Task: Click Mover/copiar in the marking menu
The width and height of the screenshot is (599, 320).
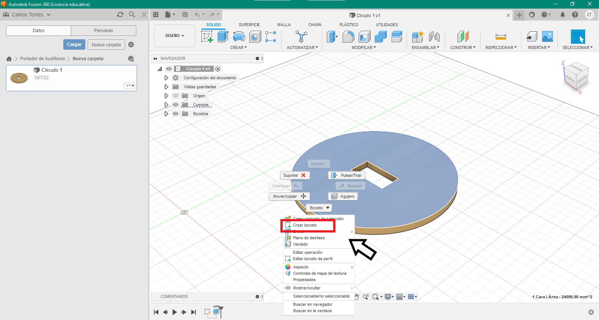Action: pos(289,196)
